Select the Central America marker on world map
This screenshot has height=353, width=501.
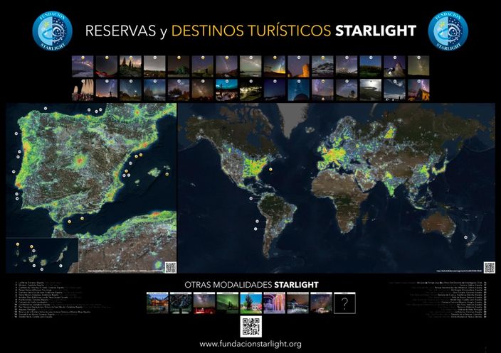(251, 198)
